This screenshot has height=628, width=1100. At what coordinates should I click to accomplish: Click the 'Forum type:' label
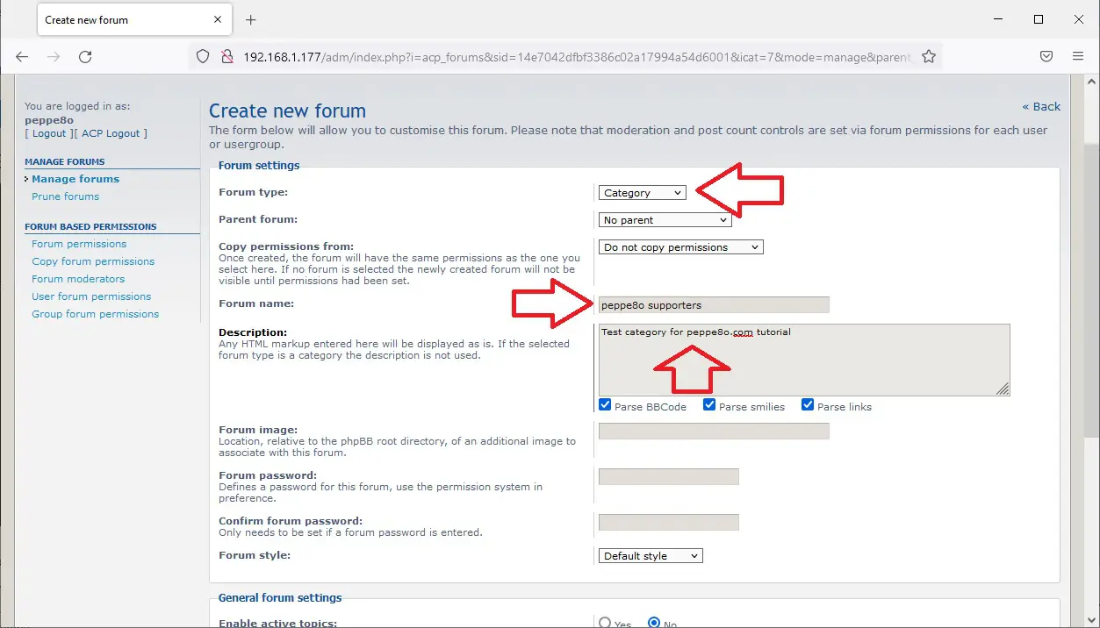click(x=253, y=192)
